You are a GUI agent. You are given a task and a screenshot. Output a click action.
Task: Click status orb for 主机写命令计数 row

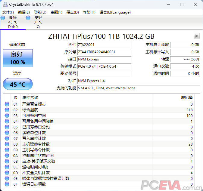coord(7,150)
